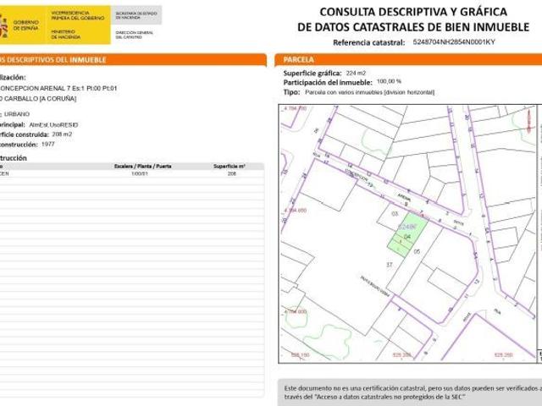
Task: Click the Gobierno de España coat of arms
Action: pyautogui.click(x=4, y=25)
